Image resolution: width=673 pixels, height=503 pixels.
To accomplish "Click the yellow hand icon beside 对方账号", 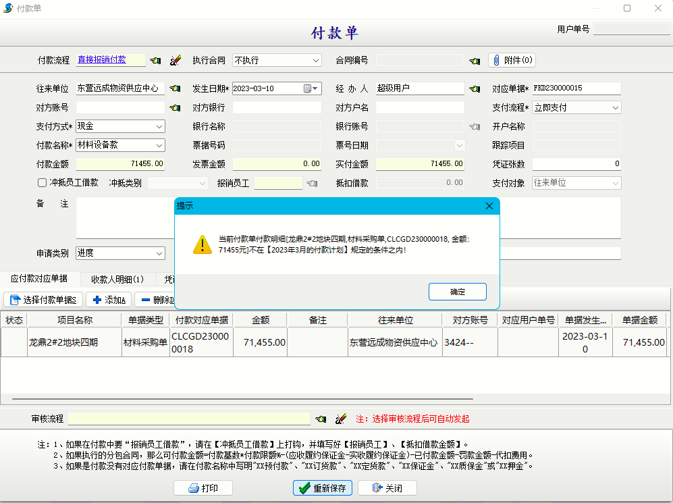I will [x=176, y=107].
